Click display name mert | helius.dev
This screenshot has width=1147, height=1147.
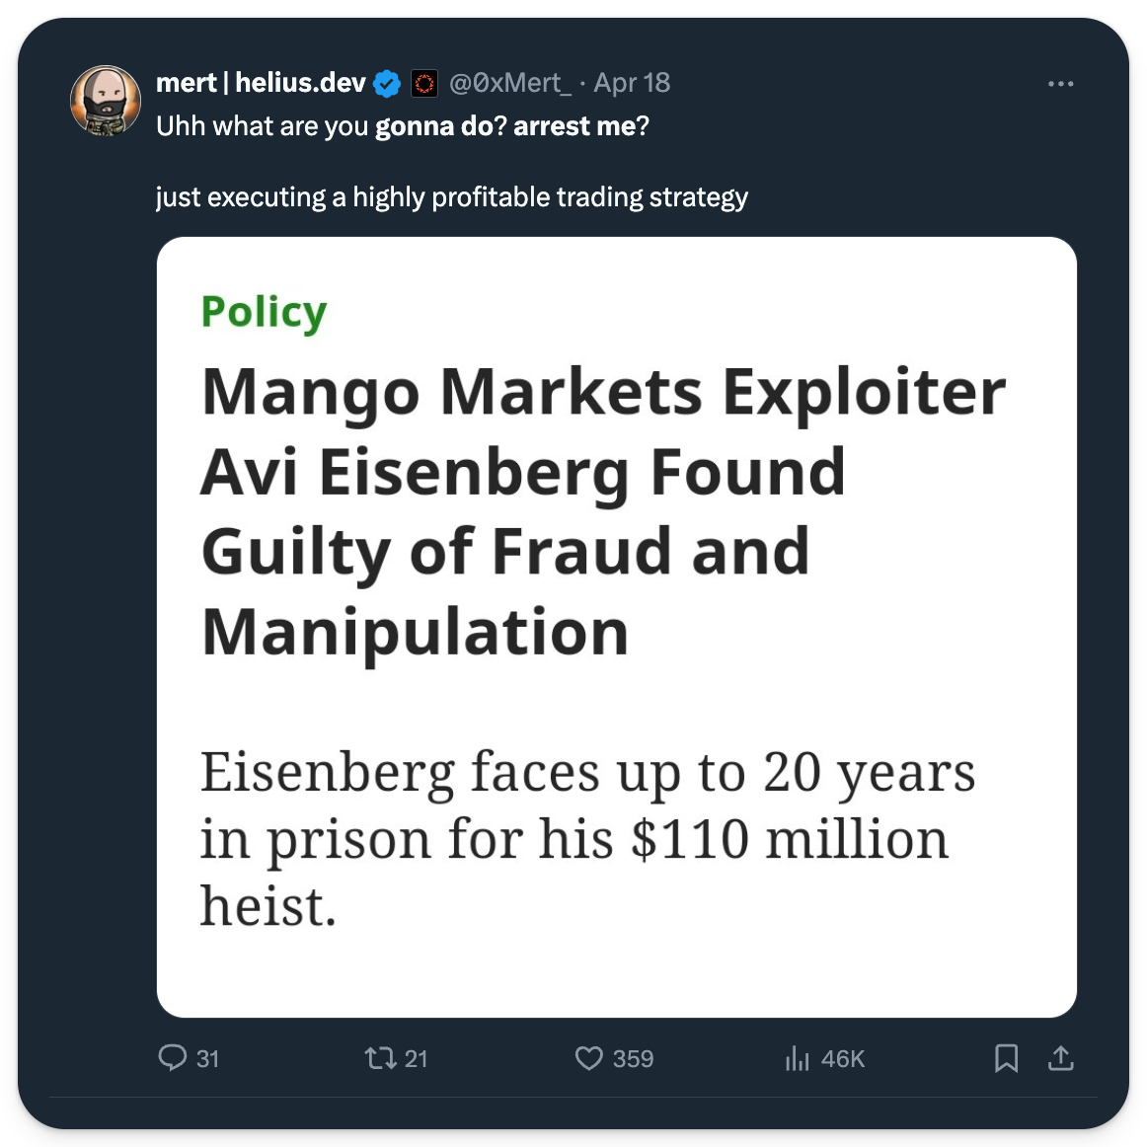(x=261, y=83)
